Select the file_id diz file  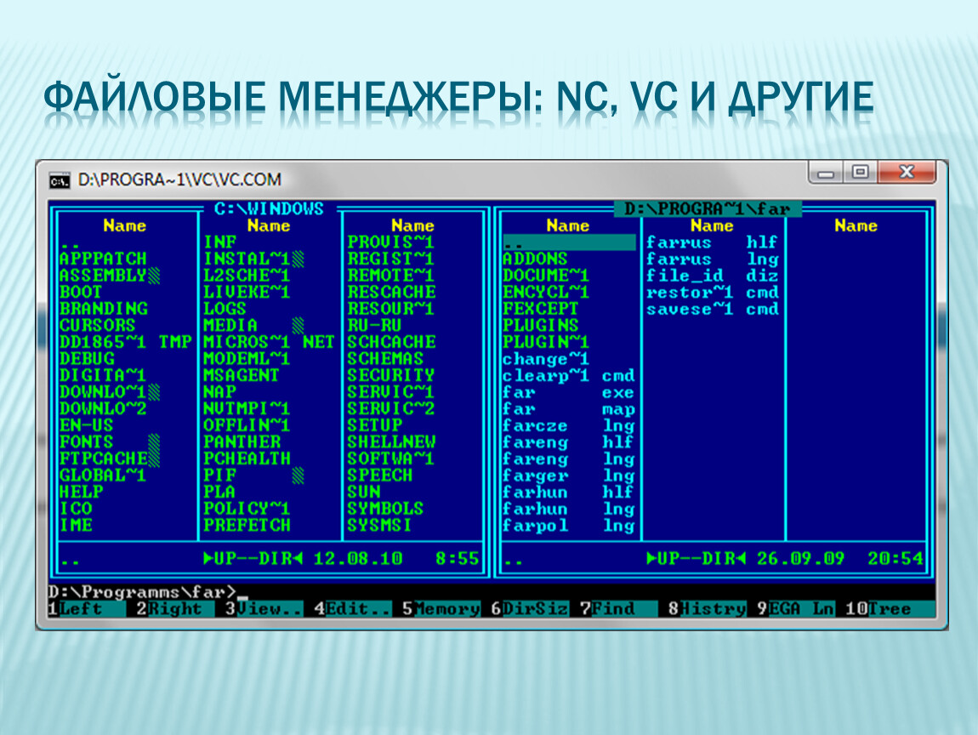pos(713,276)
